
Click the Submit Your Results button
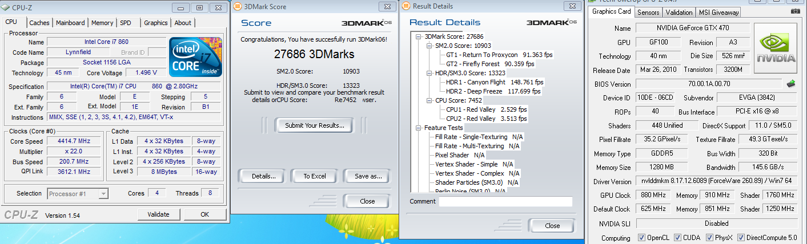pyautogui.click(x=315, y=125)
